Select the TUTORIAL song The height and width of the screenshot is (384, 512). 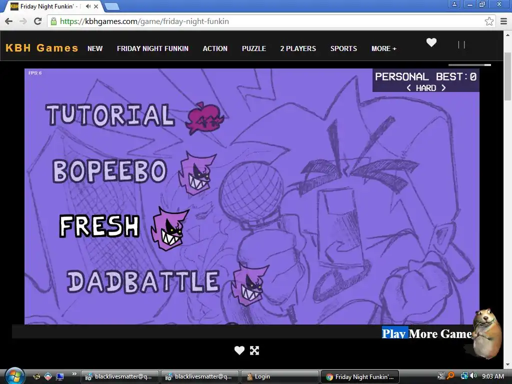pyautogui.click(x=110, y=115)
